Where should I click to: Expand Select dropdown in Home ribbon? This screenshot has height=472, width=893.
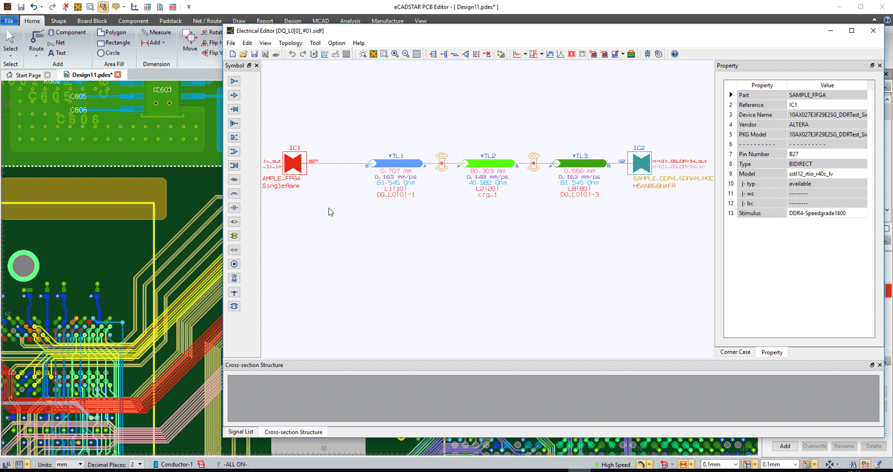[x=10, y=55]
